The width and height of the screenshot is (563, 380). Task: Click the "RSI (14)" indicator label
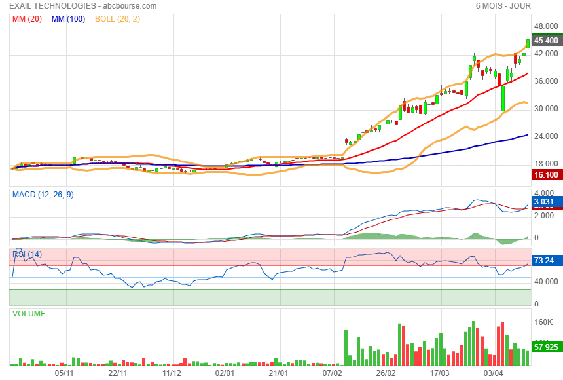click(x=27, y=254)
